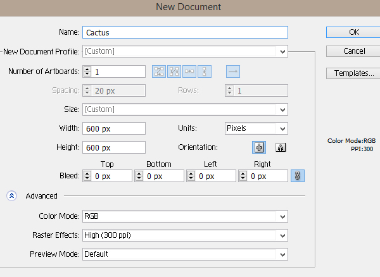The width and height of the screenshot is (380, 277).
Task: Toggle the bleed chain link icon
Action: pos(297,176)
